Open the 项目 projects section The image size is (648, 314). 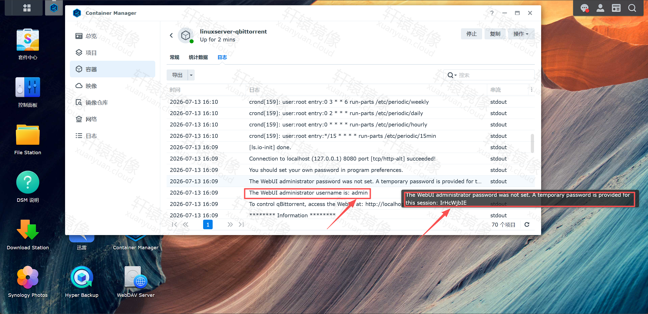[x=112, y=53]
